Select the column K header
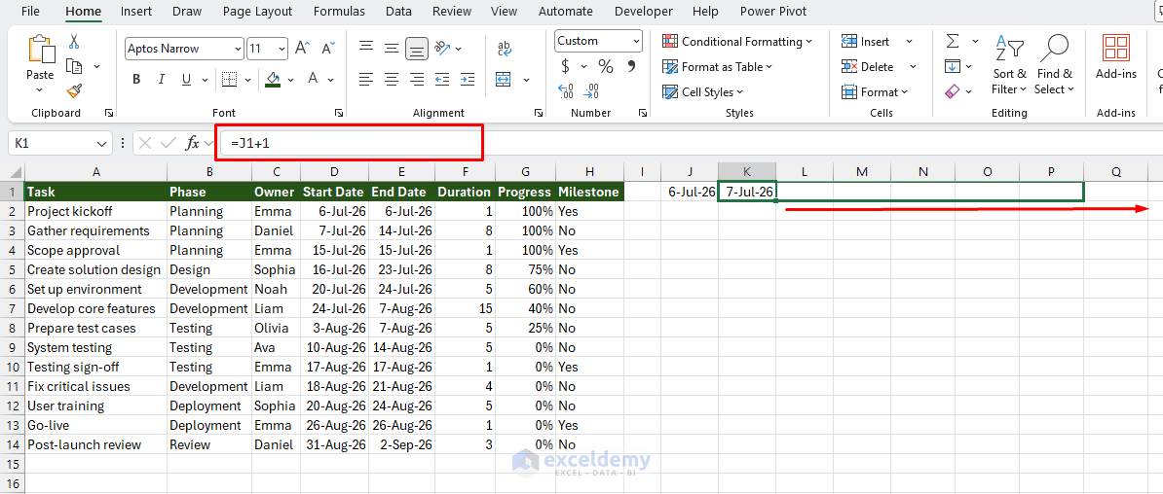 747,172
